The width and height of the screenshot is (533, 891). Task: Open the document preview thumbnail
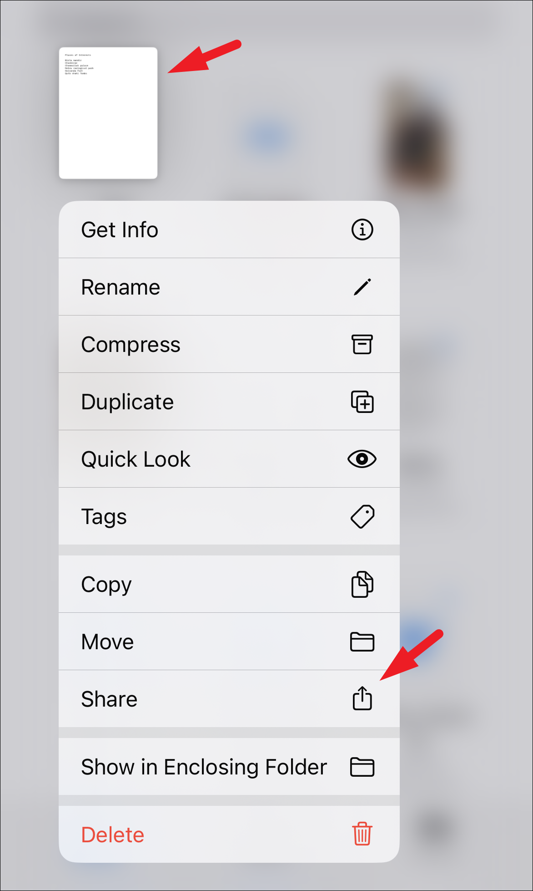point(108,113)
